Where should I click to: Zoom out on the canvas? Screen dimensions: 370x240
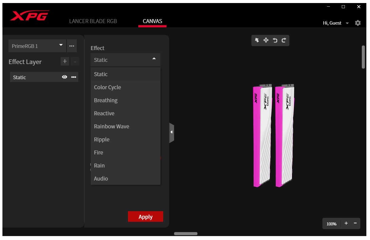click(355, 224)
